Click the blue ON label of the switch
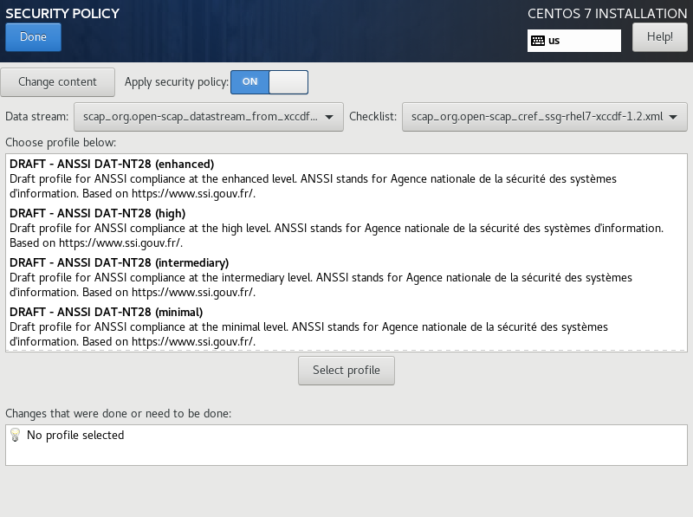Image resolution: width=693 pixels, height=517 pixels. point(249,81)
